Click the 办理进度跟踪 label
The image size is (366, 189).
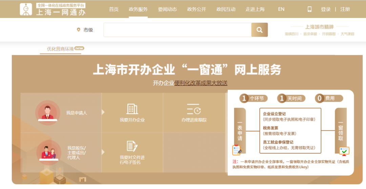pyautogui.click(x=194, y=120)
